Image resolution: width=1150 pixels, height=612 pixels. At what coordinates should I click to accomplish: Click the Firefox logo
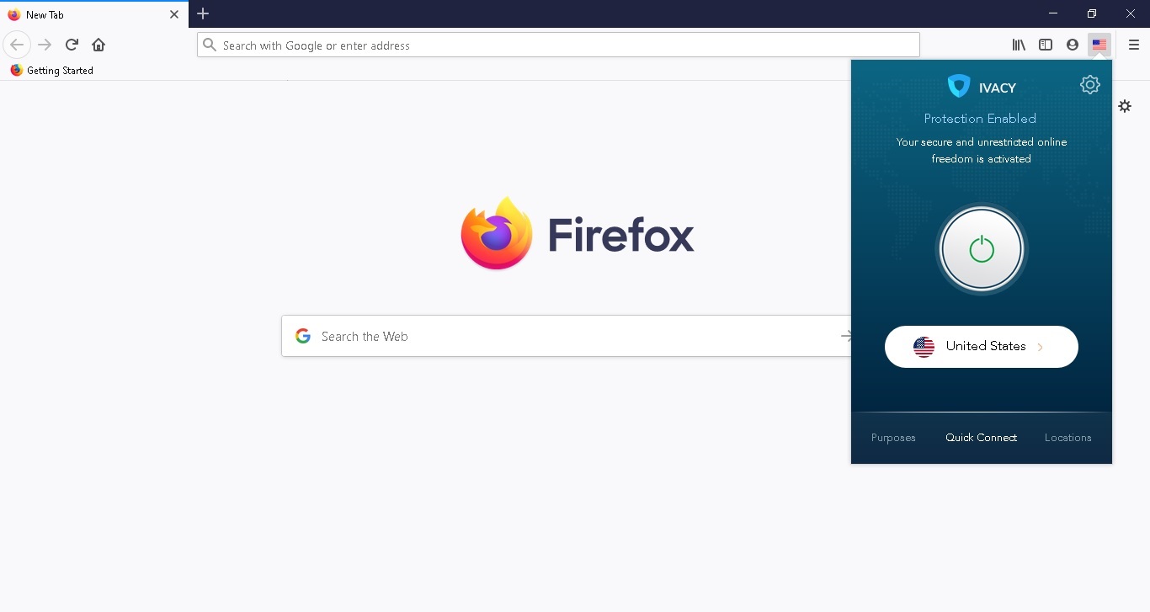point(578,234)
